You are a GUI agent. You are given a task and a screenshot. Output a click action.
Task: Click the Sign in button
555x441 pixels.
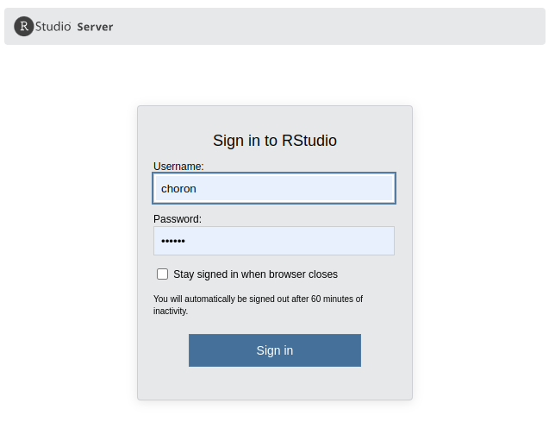(275, 350)
